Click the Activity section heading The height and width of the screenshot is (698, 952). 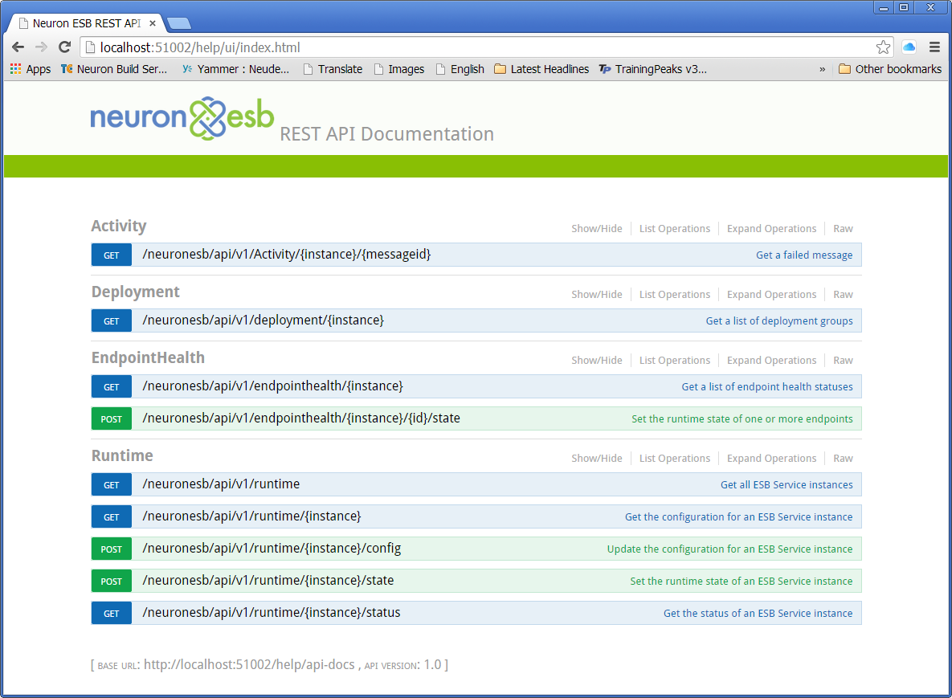click(x=119, y=226)
